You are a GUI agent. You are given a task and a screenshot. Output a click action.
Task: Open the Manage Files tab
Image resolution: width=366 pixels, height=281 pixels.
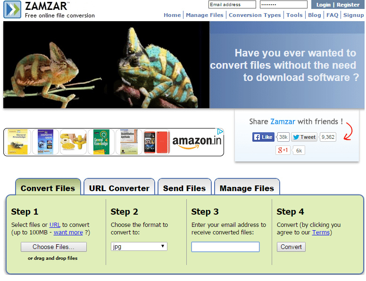(247, 188)
